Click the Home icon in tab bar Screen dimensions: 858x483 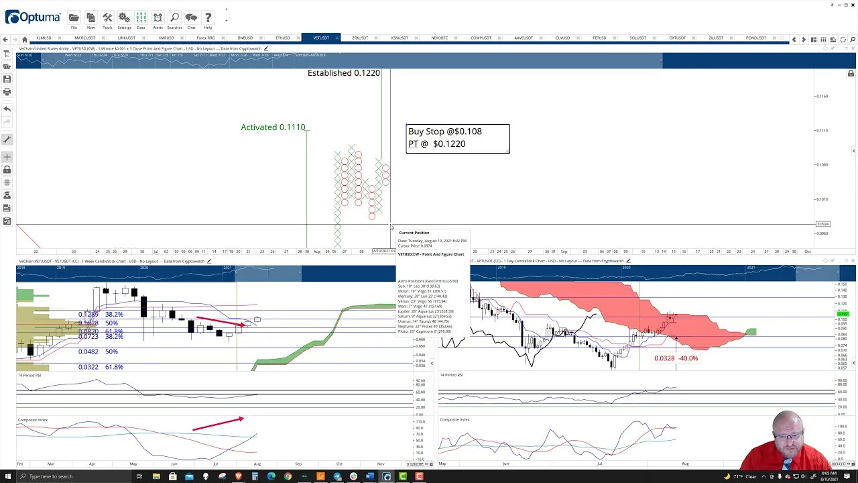(25, 40)
